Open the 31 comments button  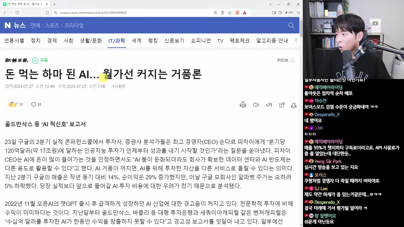tap(36, 104)
